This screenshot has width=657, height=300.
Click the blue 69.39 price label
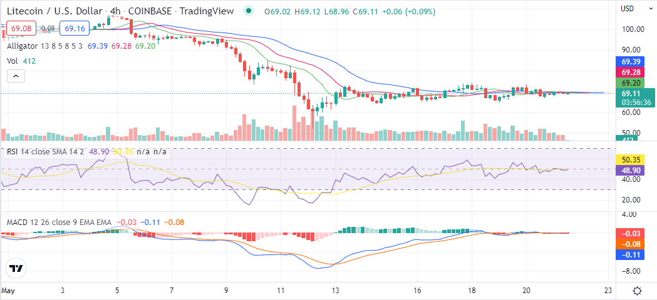(629, 61)
